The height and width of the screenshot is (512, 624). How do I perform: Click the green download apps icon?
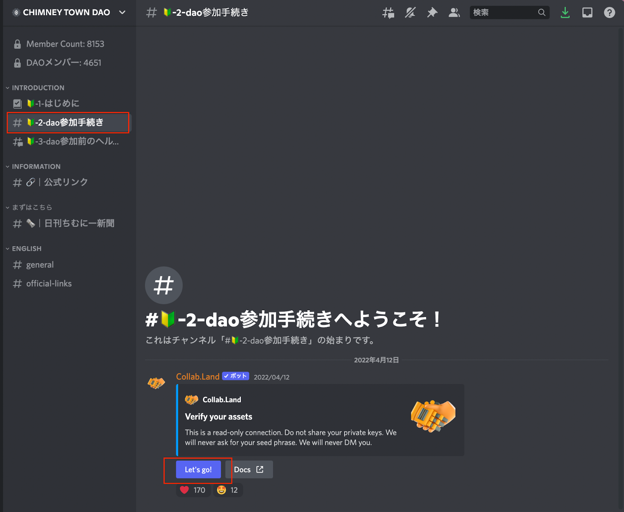(x=565, y=12)
